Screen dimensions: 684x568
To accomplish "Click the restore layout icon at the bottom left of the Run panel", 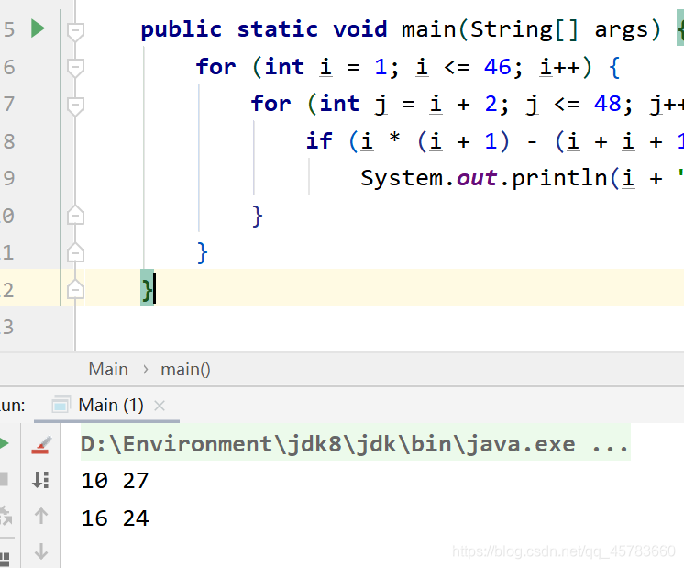I will (5, 559).
